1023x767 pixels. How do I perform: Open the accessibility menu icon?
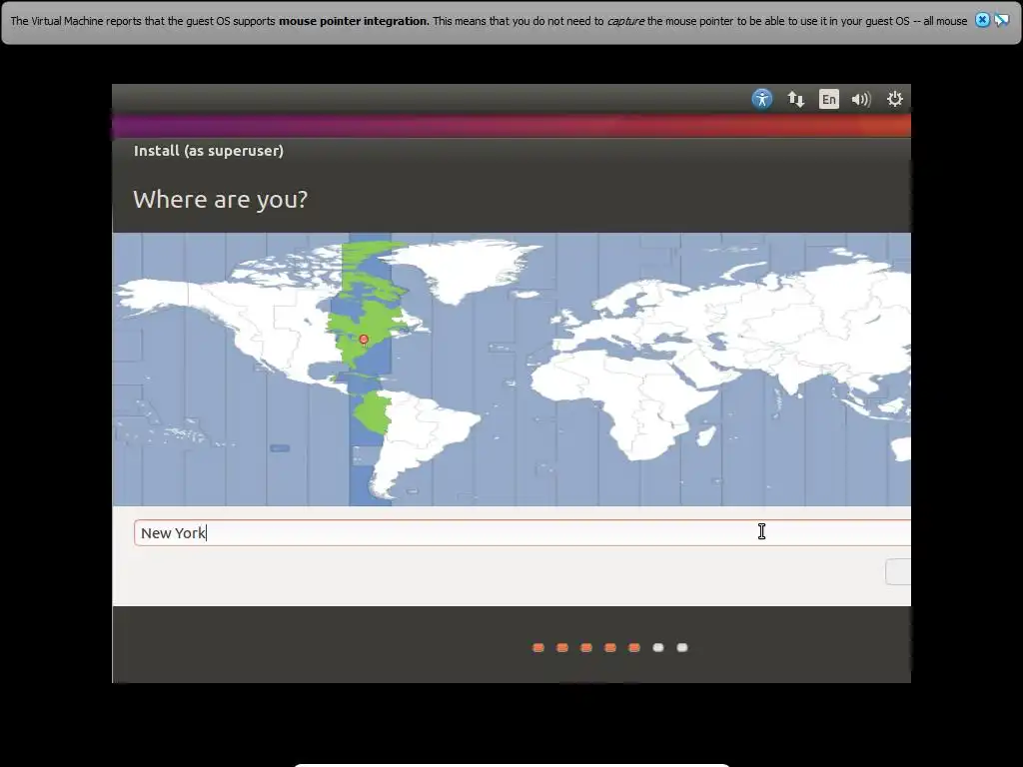(761, 99)
